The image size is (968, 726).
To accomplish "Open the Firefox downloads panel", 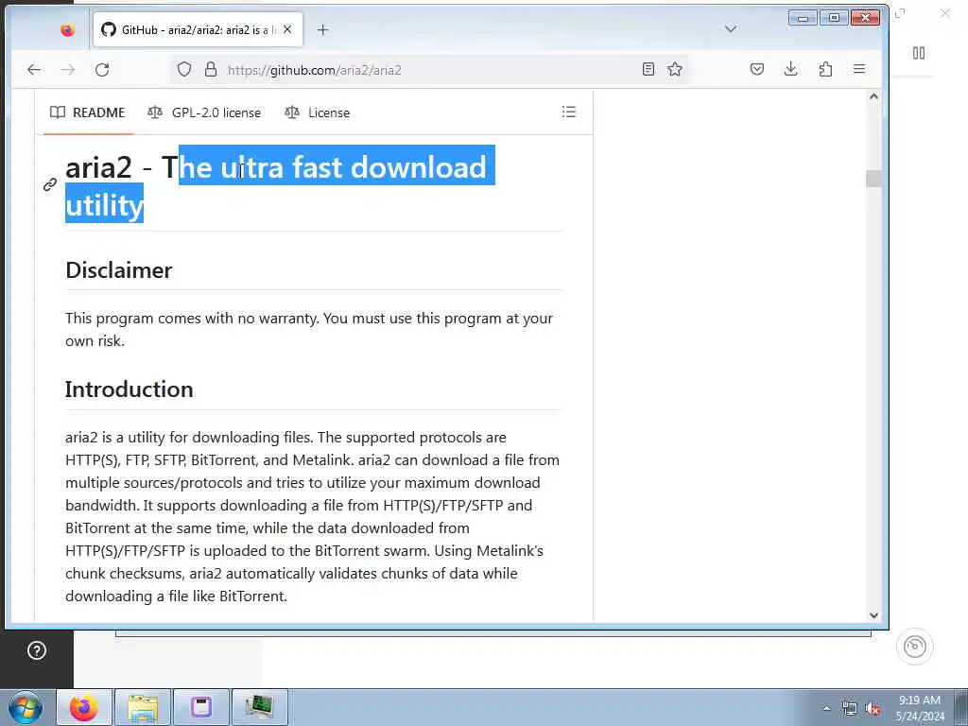I will coord(790,69).
